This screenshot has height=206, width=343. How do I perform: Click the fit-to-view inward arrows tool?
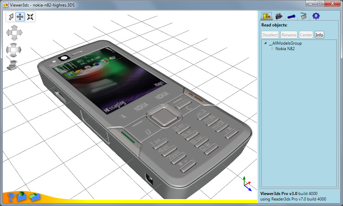pos(30,17)
